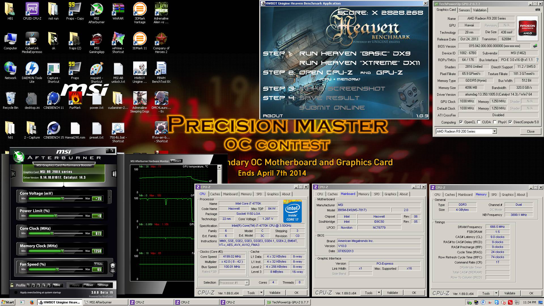
Task: Select Afterburner profile slot 3
Action: pos(39,285)
